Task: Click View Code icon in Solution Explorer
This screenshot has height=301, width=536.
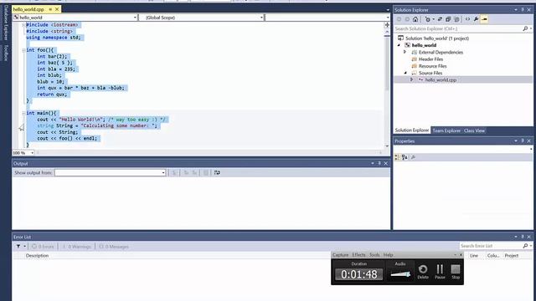Action: point(467,19)
